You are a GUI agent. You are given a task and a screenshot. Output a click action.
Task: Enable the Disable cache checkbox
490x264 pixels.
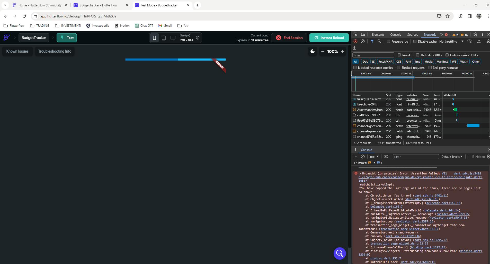[x=415, y=41]
